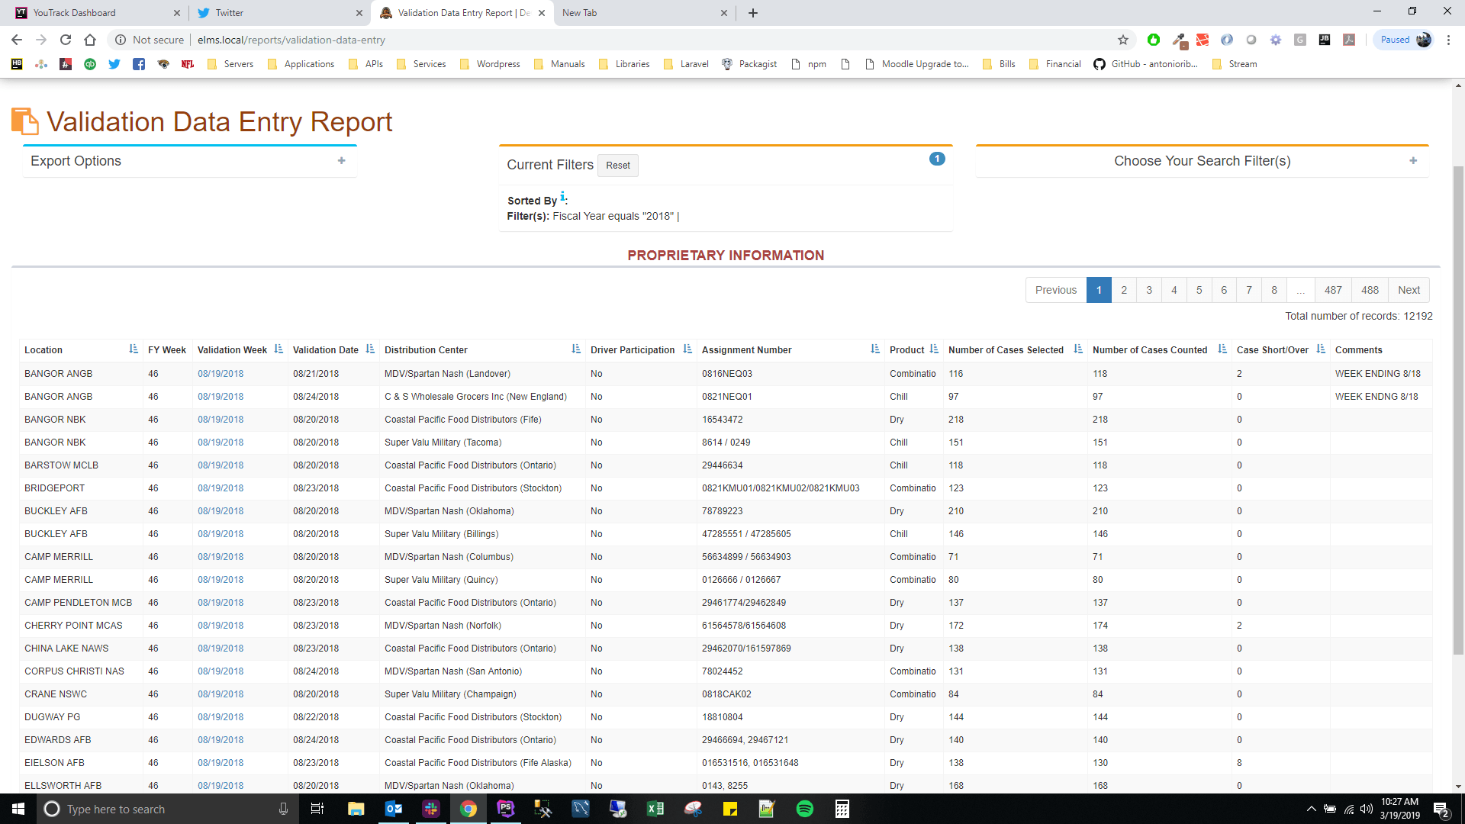Viewport: 1465px width, 824px height.
Task: Open Spotify from taskbar
Action: pos(805,809)
